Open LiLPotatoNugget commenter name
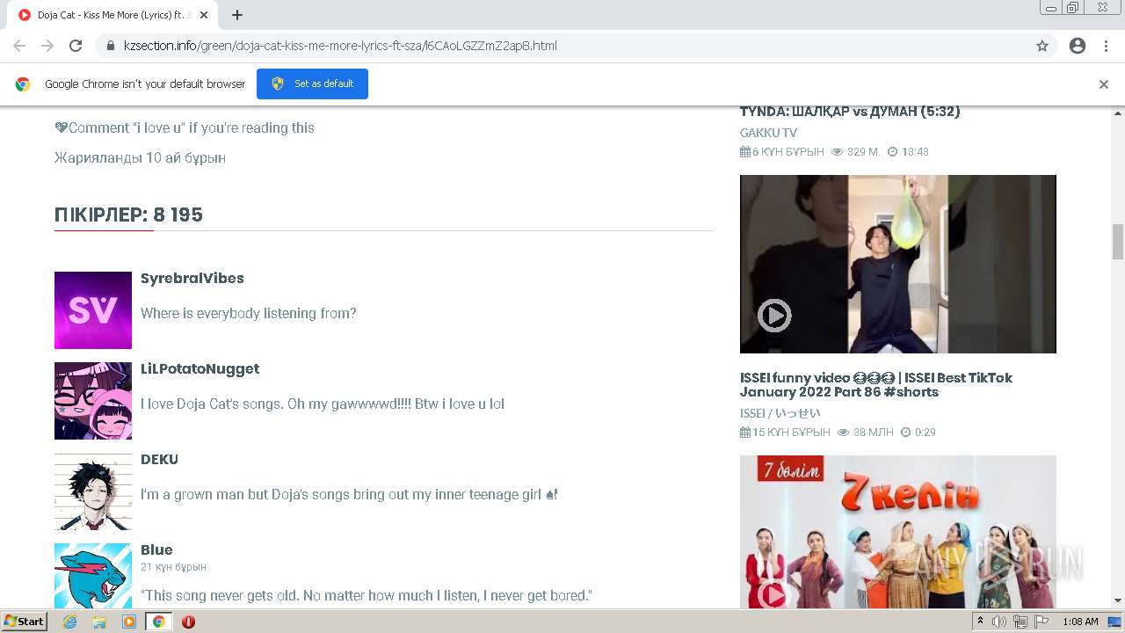Viewport: 1125px width, 633px height. click(x=200, y=368)
